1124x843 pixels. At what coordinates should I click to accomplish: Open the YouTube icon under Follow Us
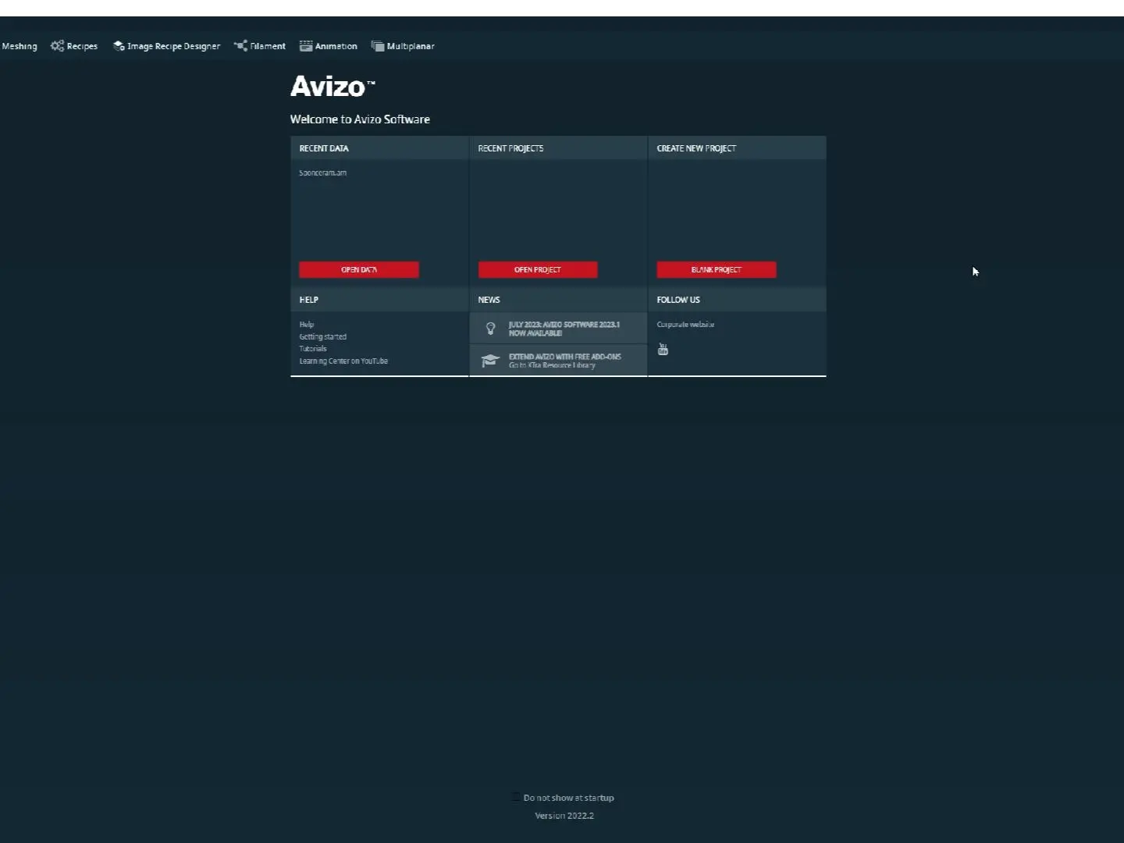663,349
